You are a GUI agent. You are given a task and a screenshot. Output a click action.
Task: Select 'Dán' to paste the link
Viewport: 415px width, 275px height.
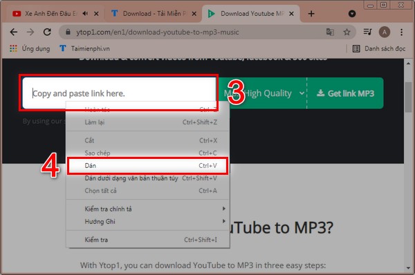click(x=148, y=166)
